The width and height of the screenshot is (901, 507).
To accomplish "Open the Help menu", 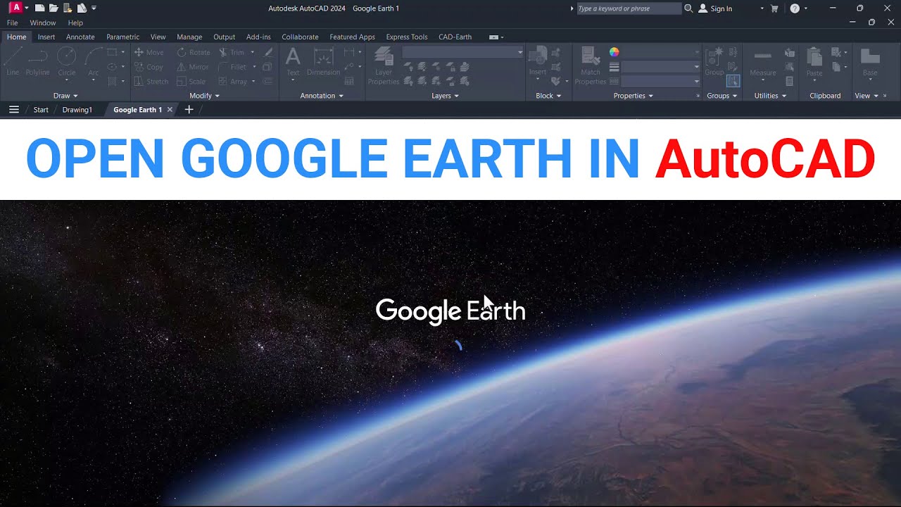I will pyautogui.click(x=75, y=23).
